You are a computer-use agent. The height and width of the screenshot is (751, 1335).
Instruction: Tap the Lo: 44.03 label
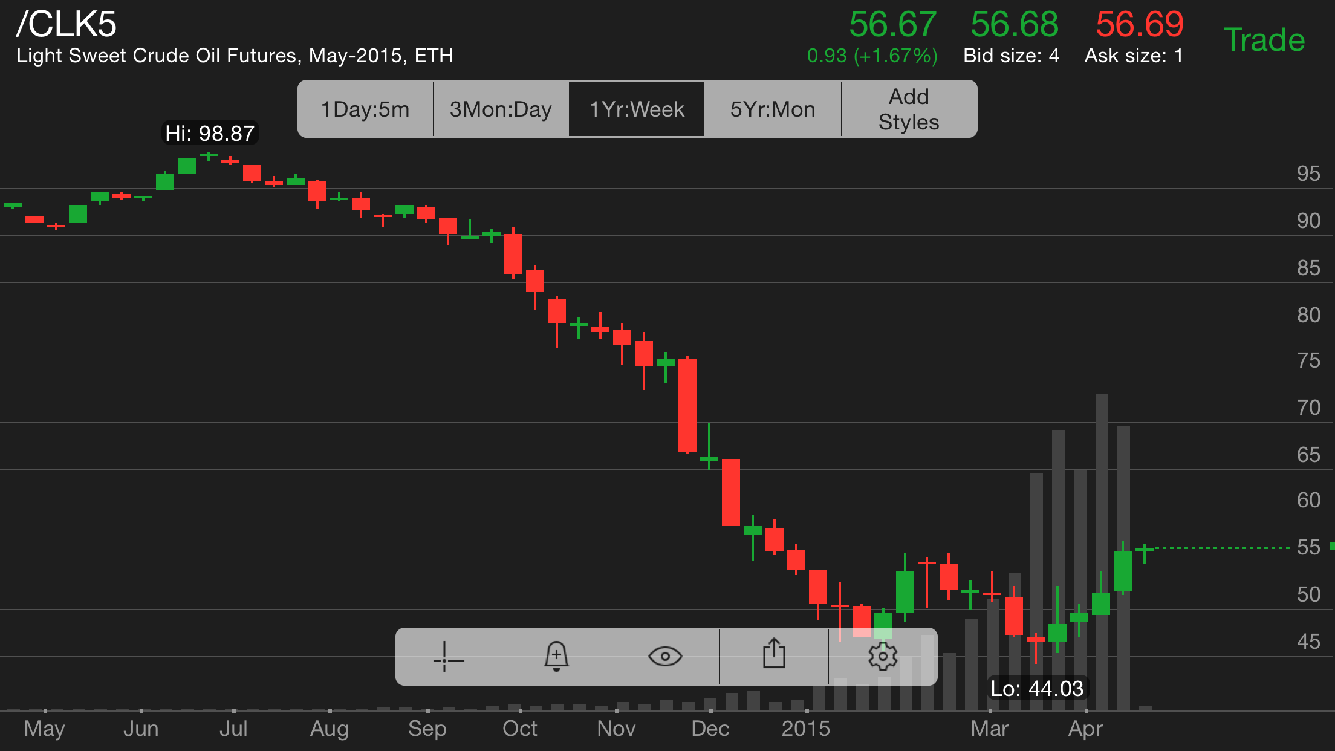1037,688
